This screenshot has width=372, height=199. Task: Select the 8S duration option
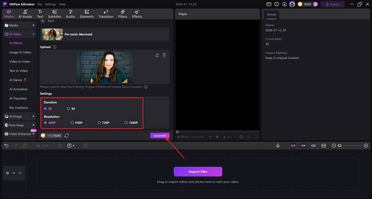click(71, 108)
